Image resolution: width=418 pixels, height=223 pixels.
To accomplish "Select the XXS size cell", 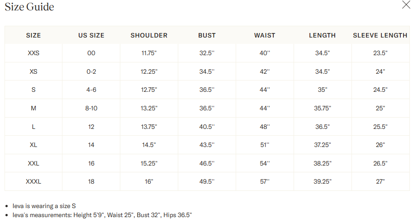I will click(x=33, y=53).
